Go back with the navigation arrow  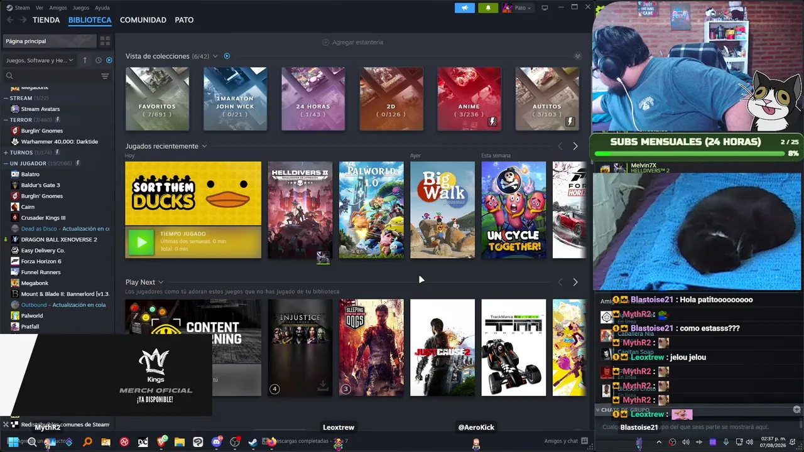click(x=9, y=20)
